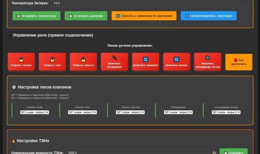Toggle the 'Открыть хвосты' relay button
This screenshot has height=154, width=260.
click(x=83, y=62)
